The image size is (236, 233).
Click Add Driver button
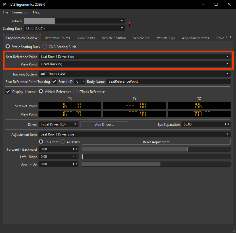click(105, 124)
